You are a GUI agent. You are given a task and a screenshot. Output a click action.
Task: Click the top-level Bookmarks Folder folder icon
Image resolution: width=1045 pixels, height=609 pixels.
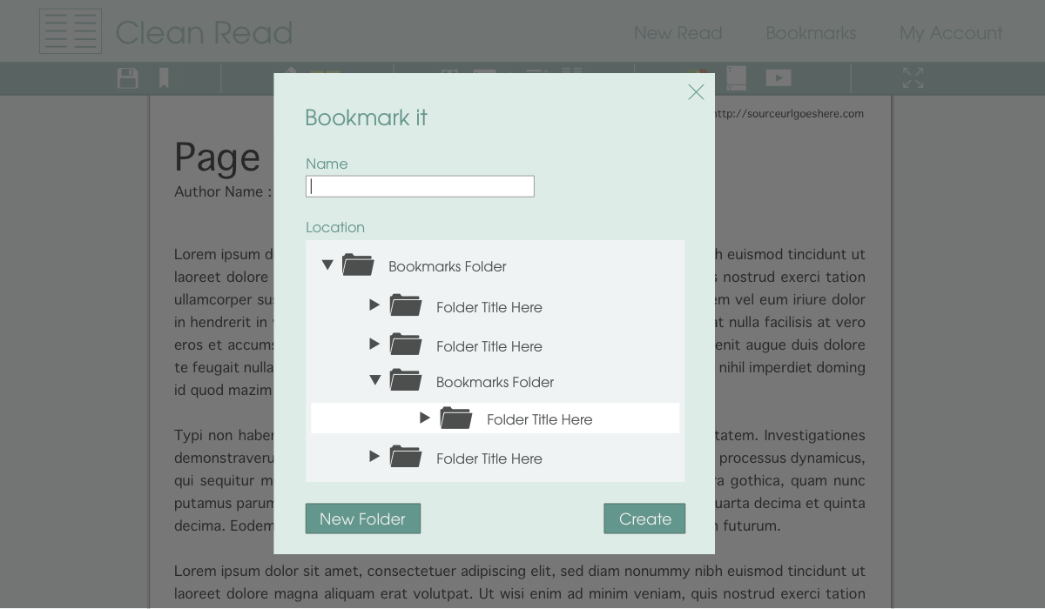point(358,265)
